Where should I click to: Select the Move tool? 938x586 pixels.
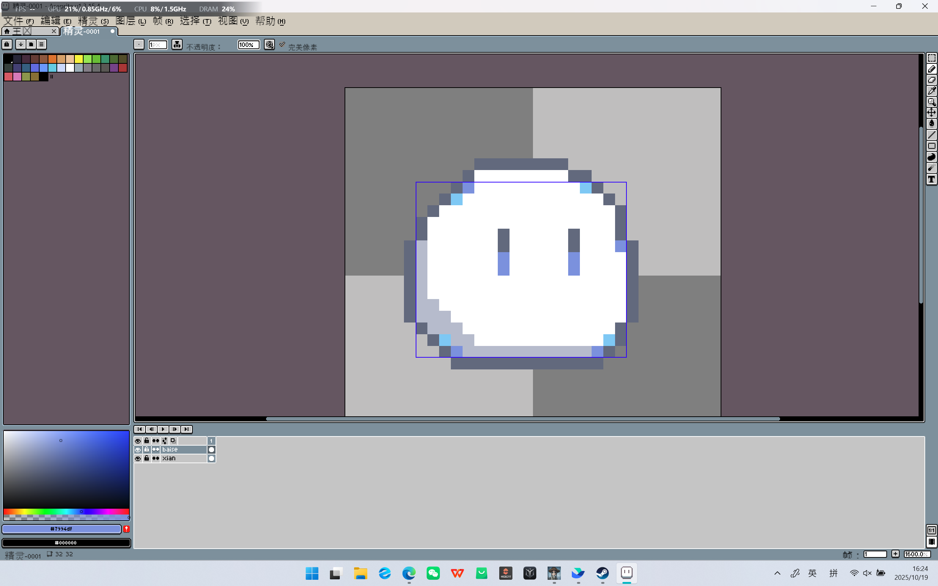(931, 113)
